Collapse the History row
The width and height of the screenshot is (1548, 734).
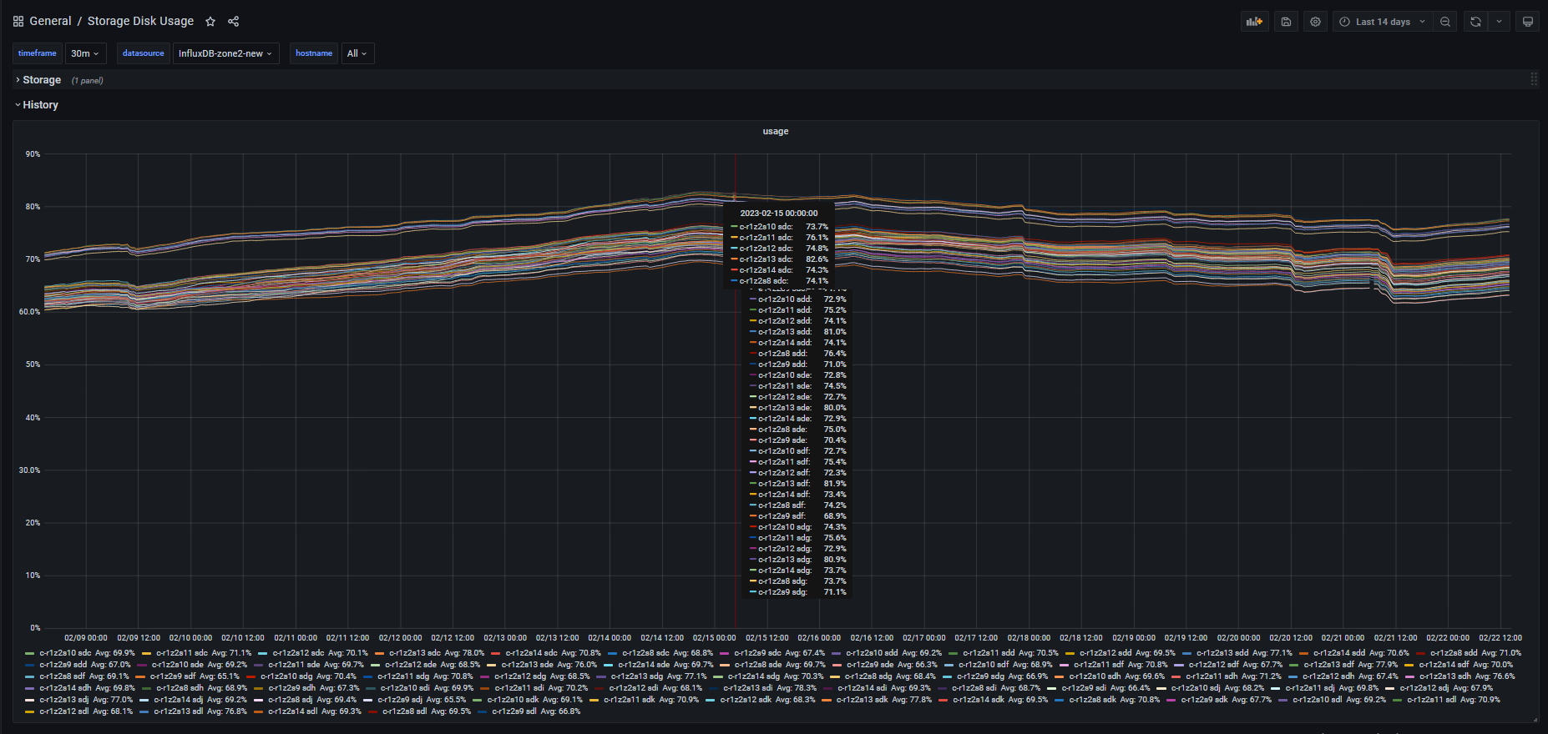40,105
